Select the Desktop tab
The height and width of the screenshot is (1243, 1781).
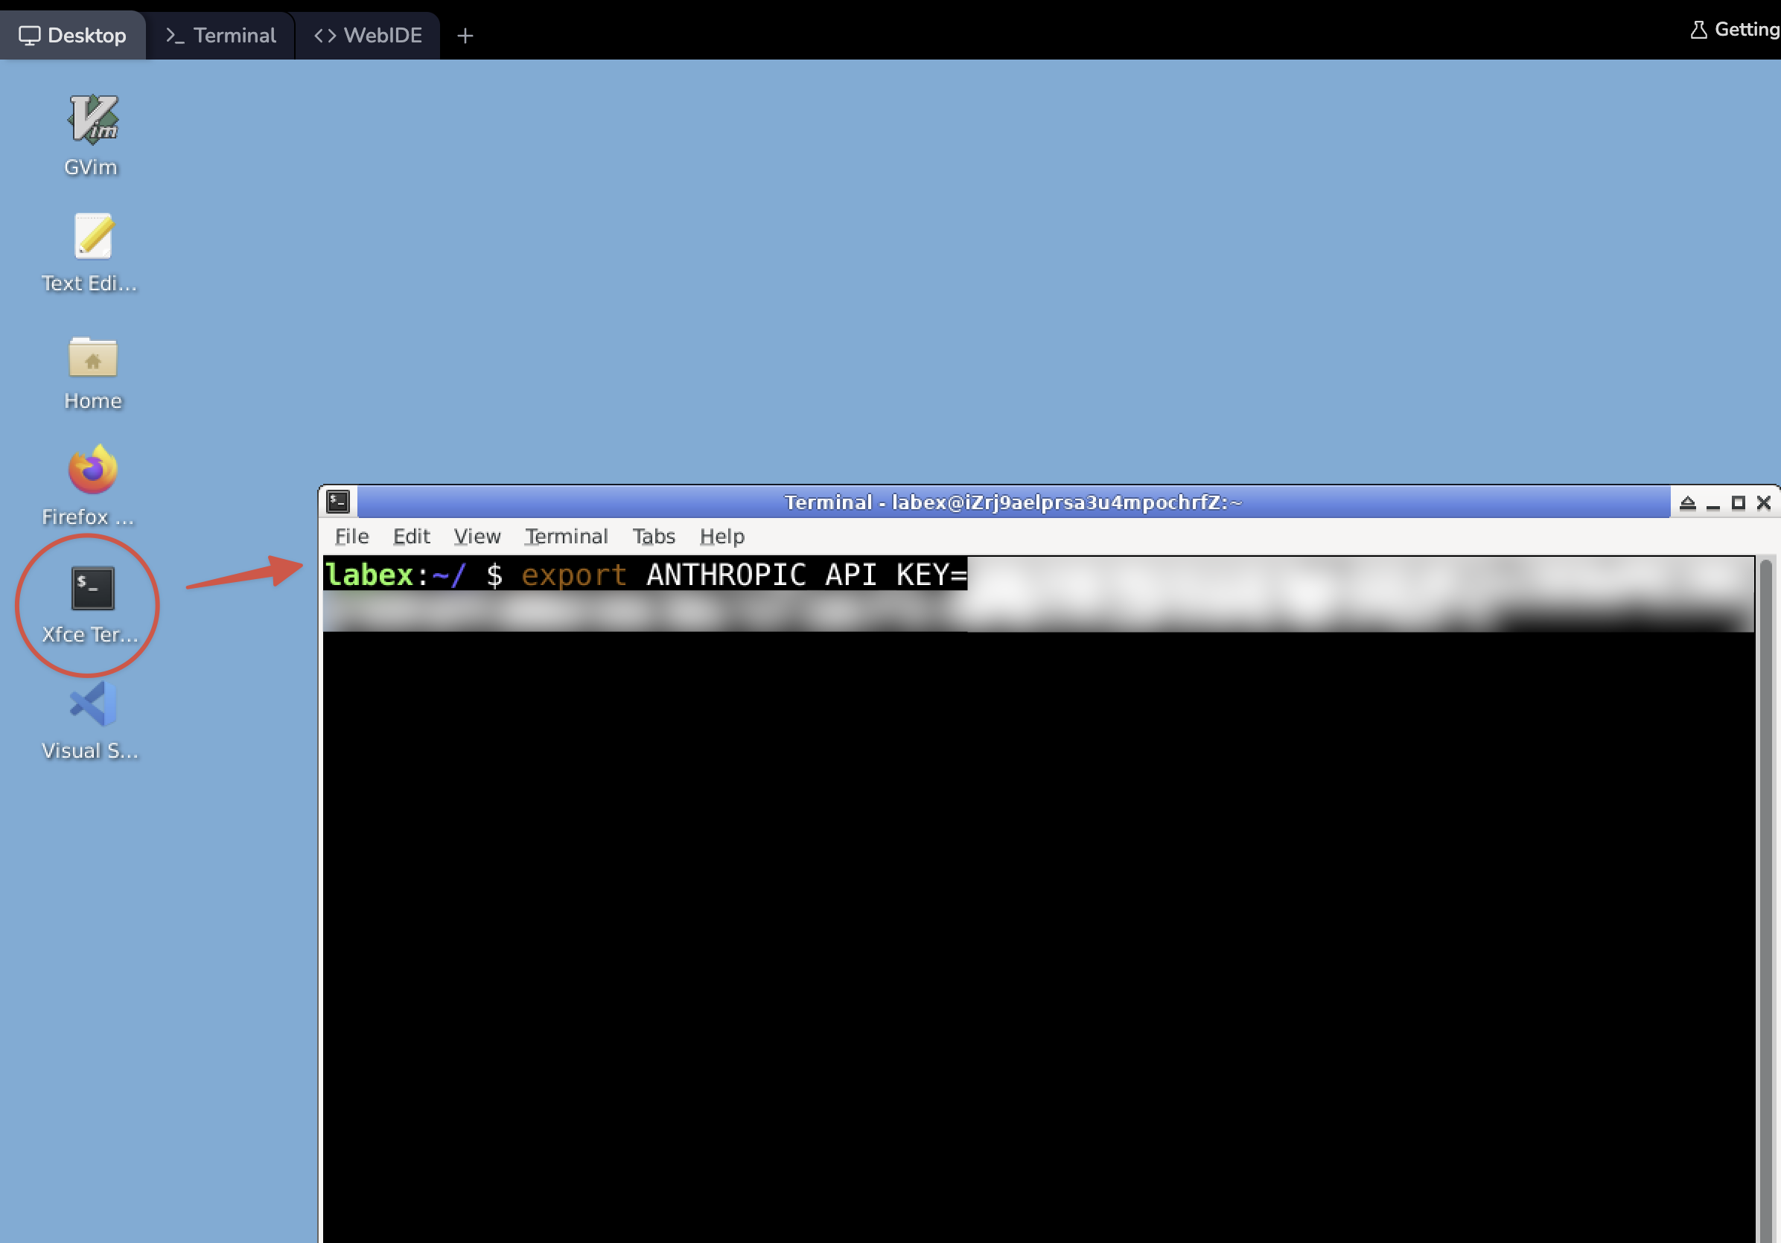coord(73,36)
